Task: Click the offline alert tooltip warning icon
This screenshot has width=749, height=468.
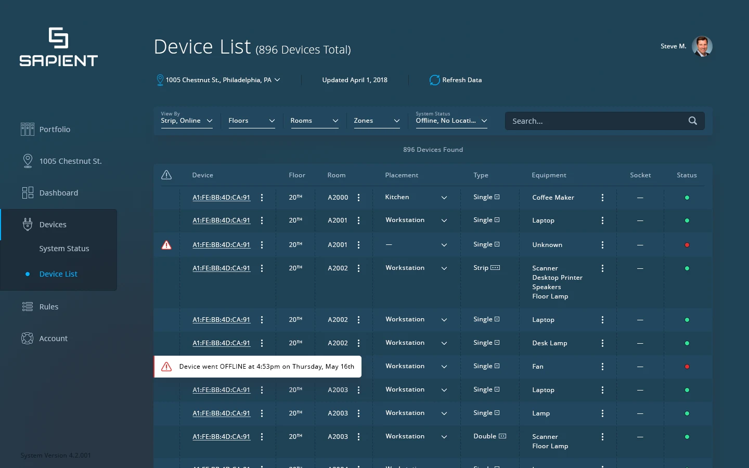Action: click(x=166, y=367)
